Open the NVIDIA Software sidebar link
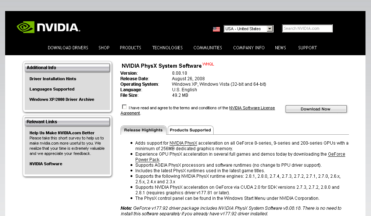The image size is (371, 216). (46, 164)
